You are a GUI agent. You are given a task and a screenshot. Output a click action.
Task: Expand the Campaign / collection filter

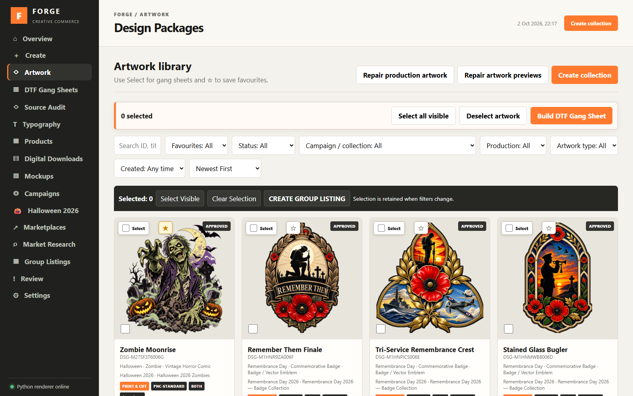tap(387, 146)
